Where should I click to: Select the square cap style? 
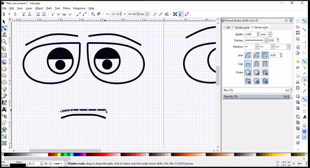click(x=265, y=64)
